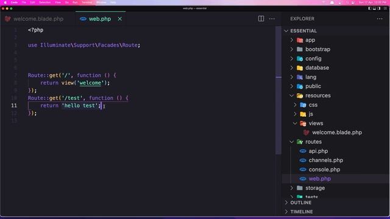Click line number 11 in the gutter

(x=14, y=105)
